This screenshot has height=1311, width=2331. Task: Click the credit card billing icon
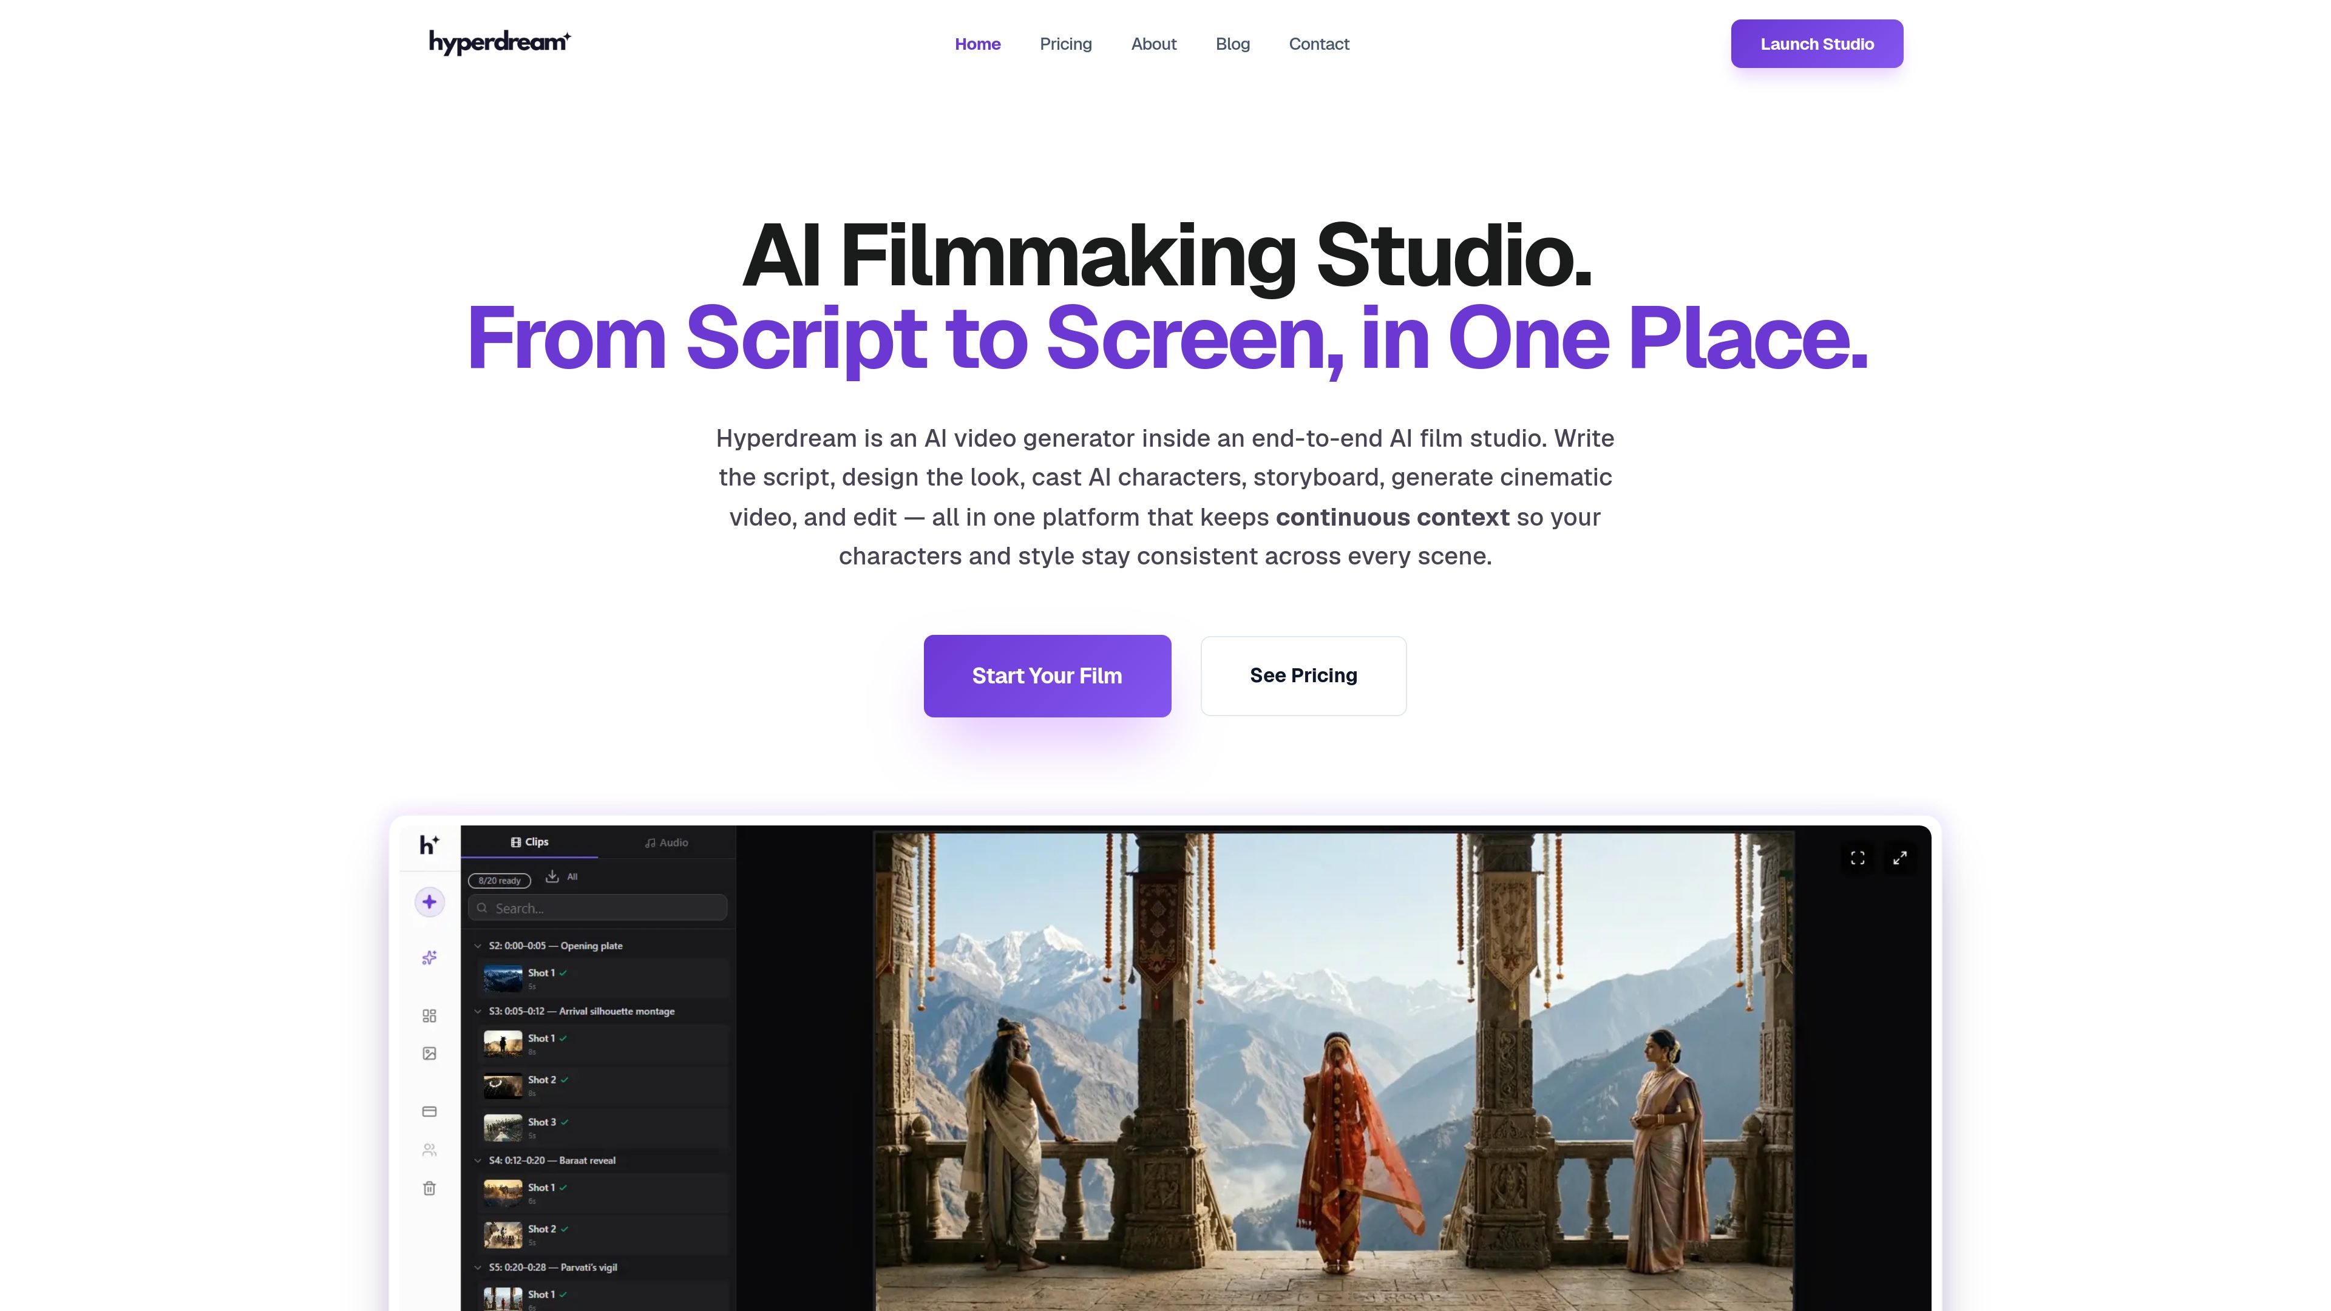[x=430, y=1111]
